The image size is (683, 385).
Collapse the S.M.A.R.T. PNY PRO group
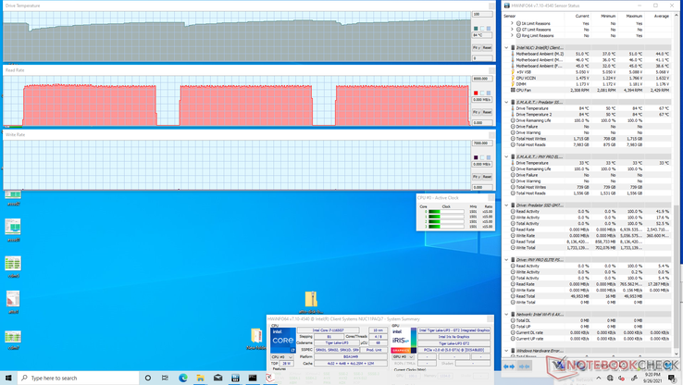tap(506, 156)
